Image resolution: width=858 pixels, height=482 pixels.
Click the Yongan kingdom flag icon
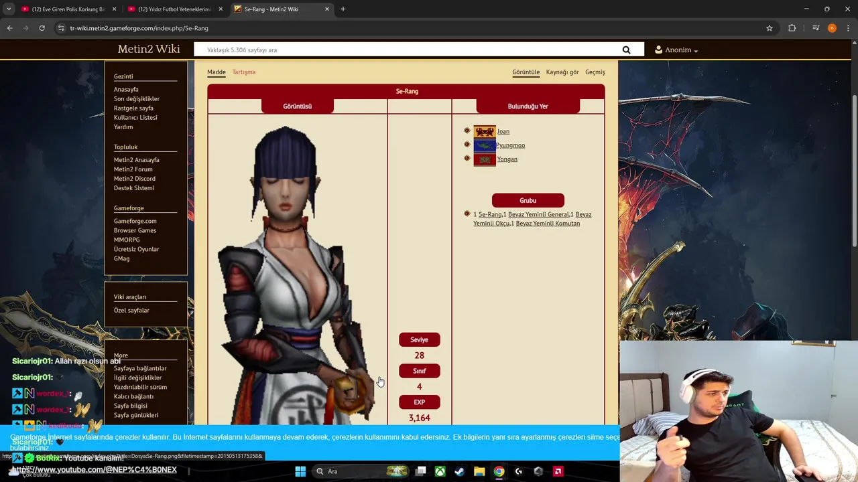485,159
